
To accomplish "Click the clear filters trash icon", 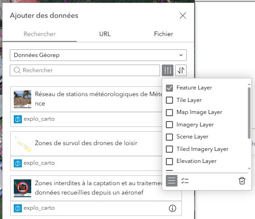I will coord(242,181).
